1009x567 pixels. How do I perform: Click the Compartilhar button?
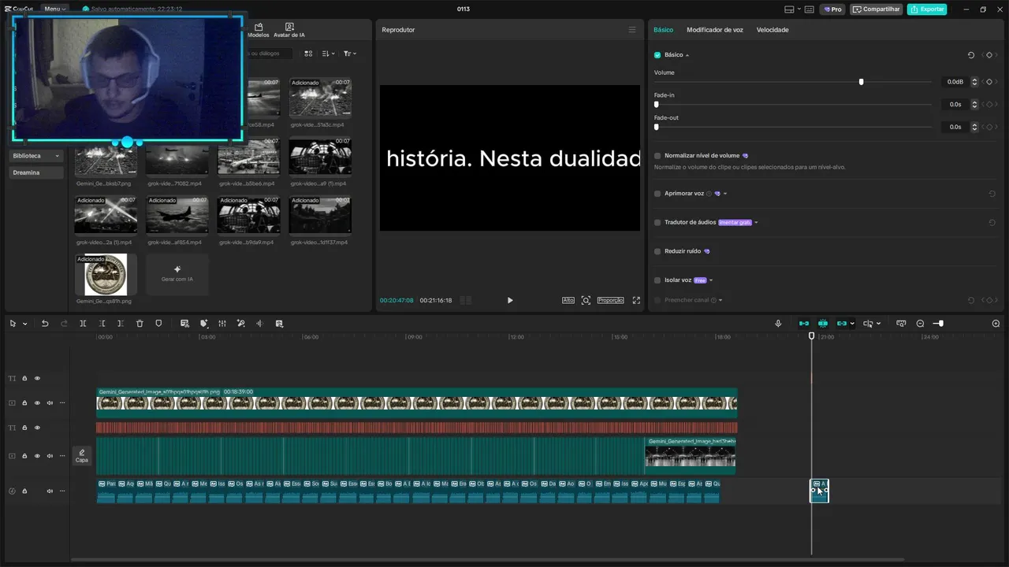pyautogui.click(x=877, y=9)
